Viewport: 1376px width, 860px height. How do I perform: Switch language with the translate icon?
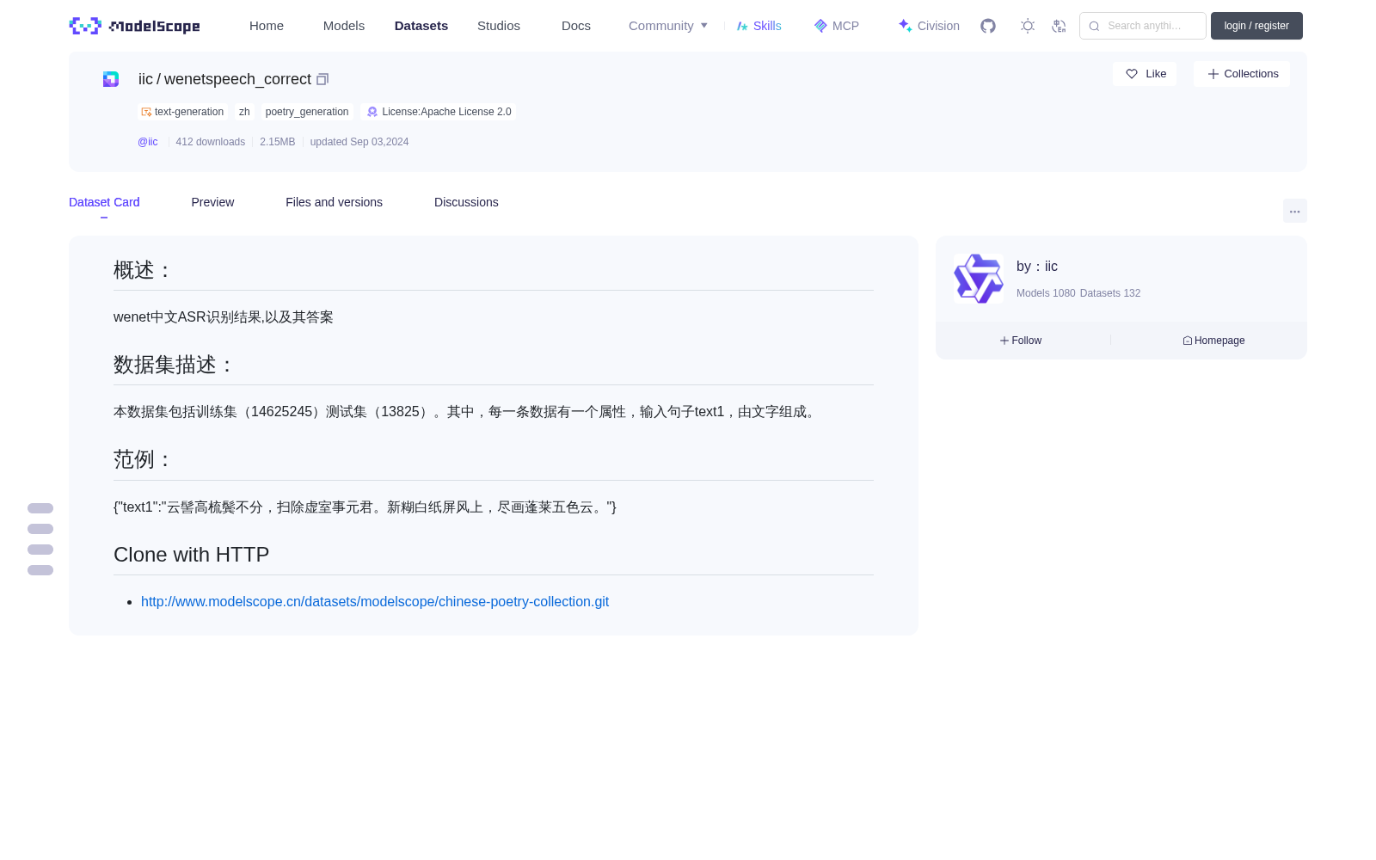pos(1059,26)
